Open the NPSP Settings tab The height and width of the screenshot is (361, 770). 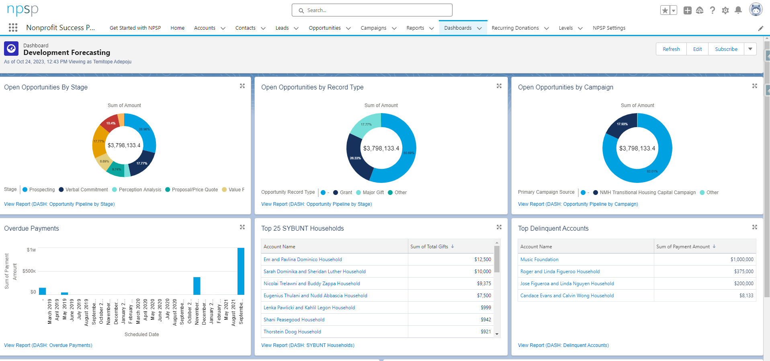click(609, 28)
